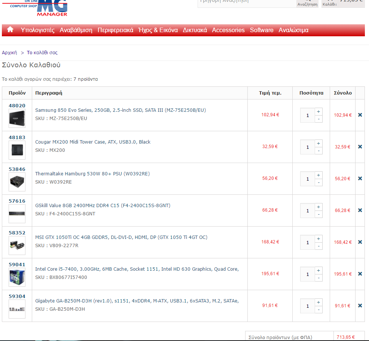Open Accessories menu
Viewport: 369px width, 341px height.
228,30
